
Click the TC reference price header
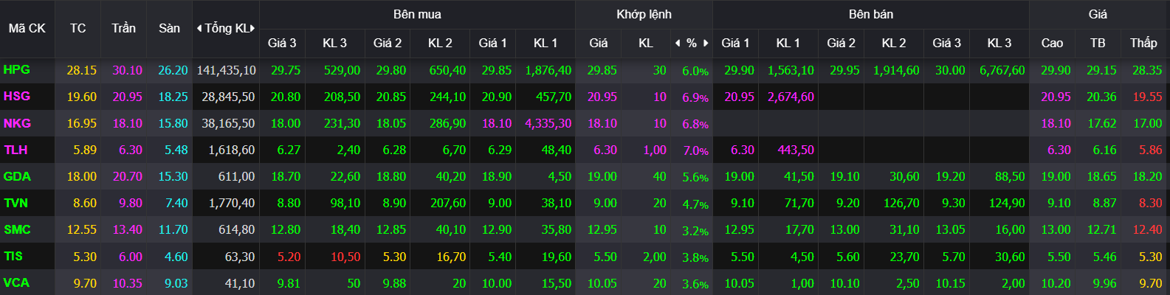(x=78, y=29)
